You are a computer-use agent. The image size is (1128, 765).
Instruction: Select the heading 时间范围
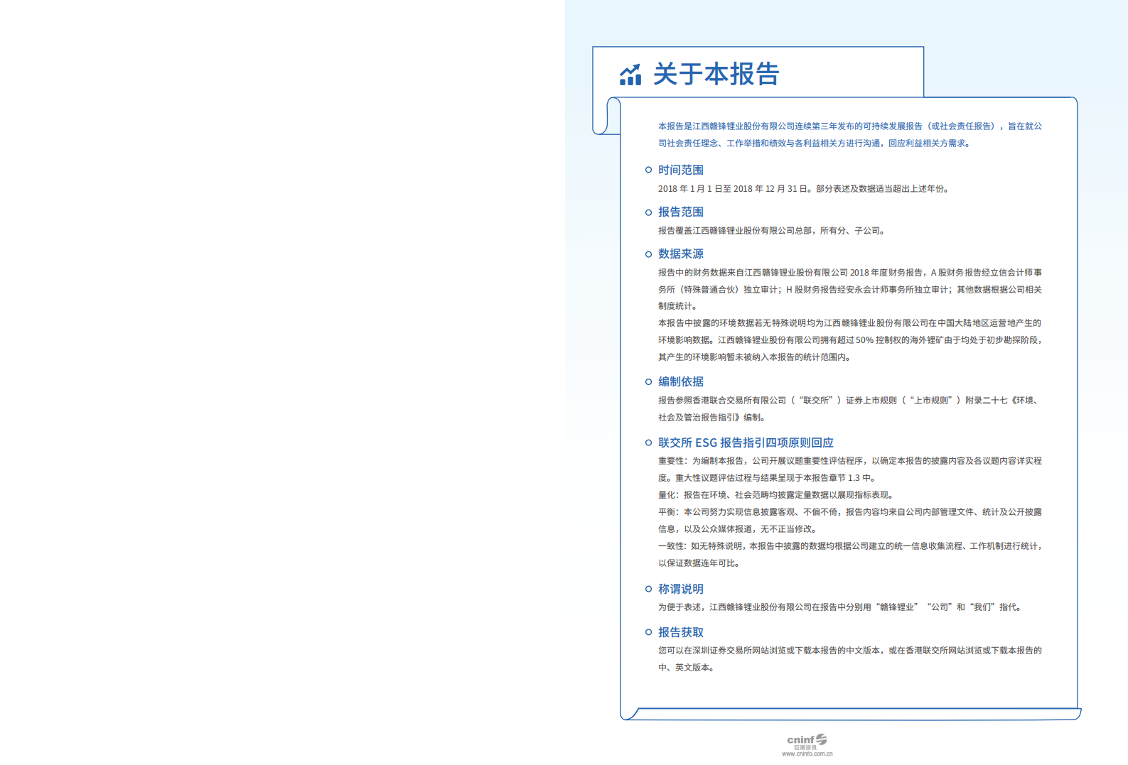[680, 170]
